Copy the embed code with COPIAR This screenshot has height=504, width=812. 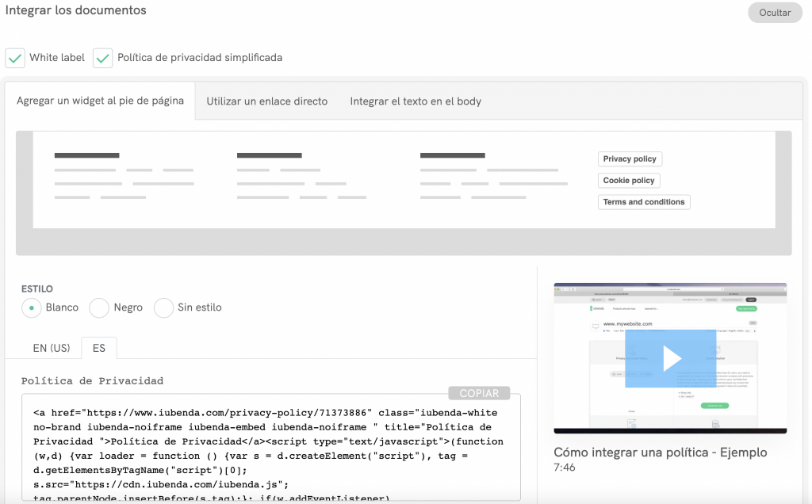(479, 393)
